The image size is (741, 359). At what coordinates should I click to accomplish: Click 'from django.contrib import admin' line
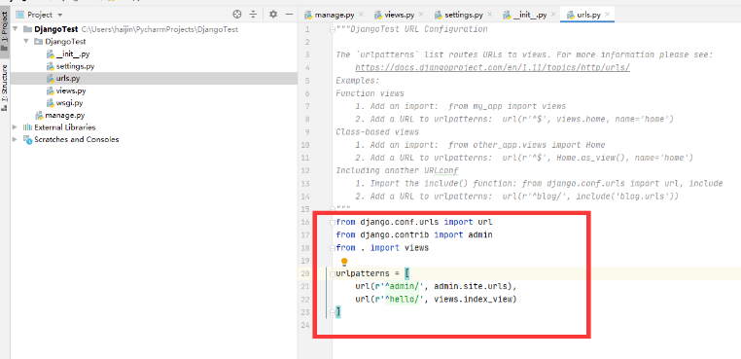[x=414, y=235]
